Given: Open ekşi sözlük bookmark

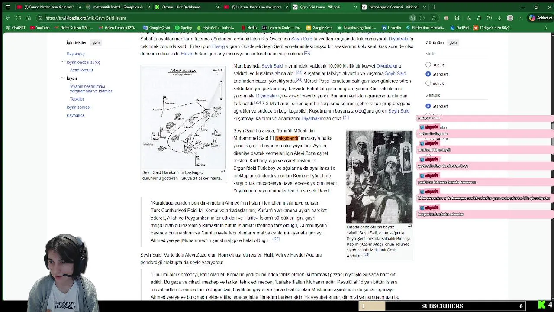Looking at the screenshot, I should coord(215,28).
